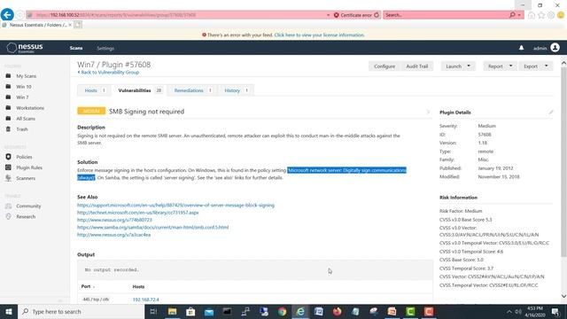Expand the Report dropdown arrow
The height and width of the screenshot is (319, 567).
(x=510, y=66)
